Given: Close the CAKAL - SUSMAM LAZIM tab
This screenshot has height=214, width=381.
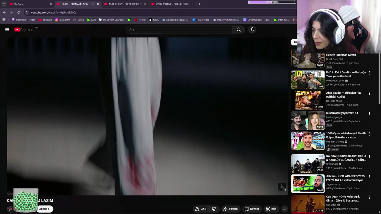Looking at the screenshot, I should tap(98, 4).
